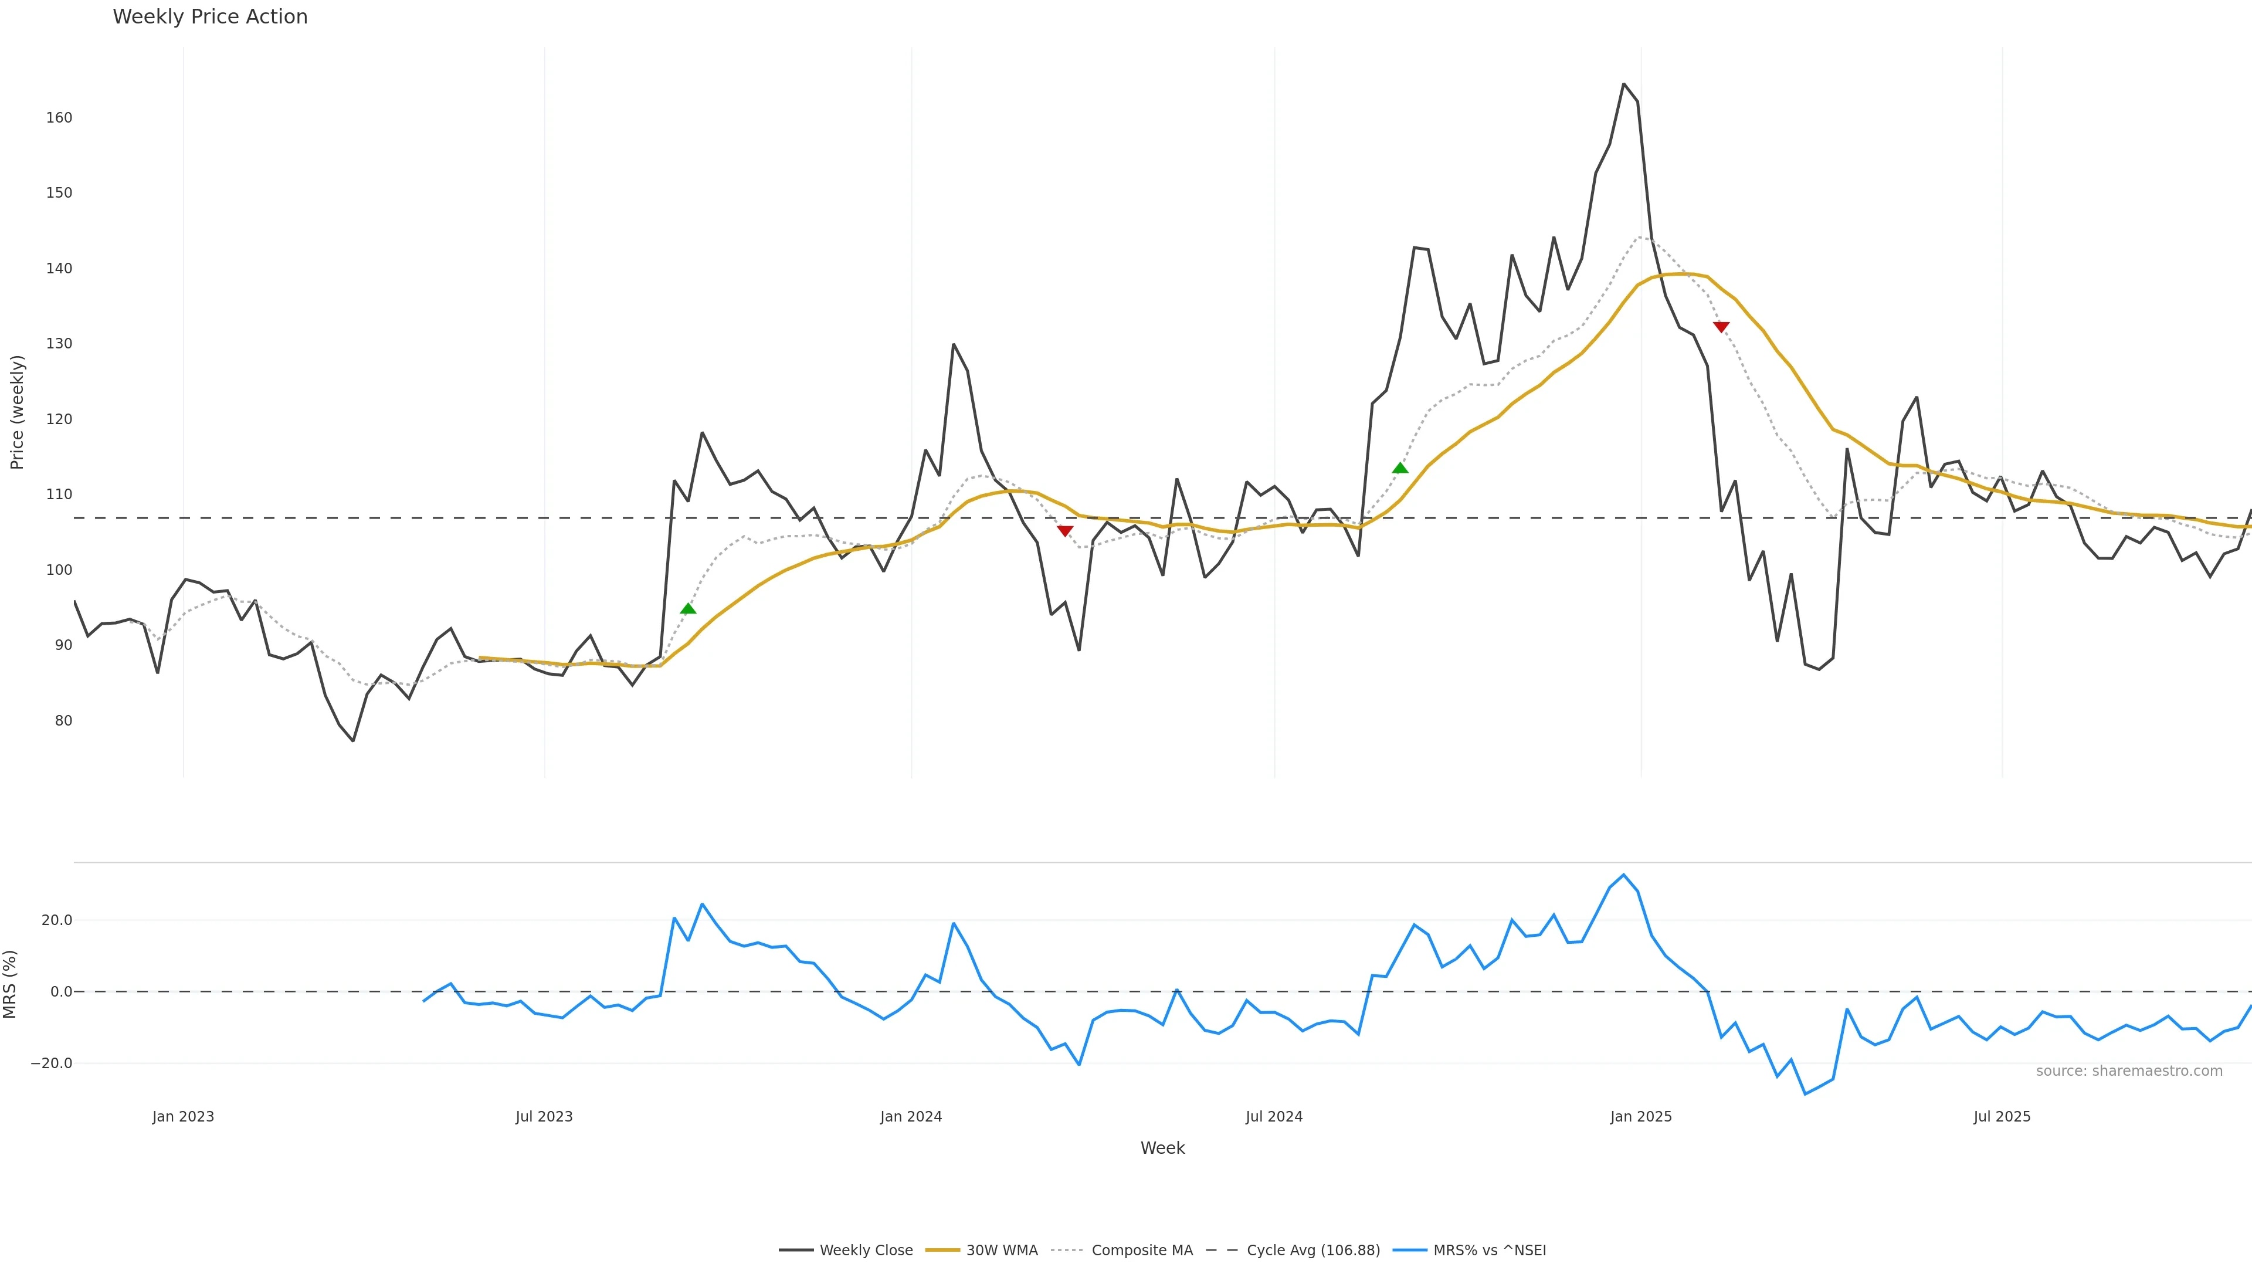The image size is (2252, 1267).
Task: Toggle the Cycle Avg (106.88) legend entry
Action: (1313, 1251)
